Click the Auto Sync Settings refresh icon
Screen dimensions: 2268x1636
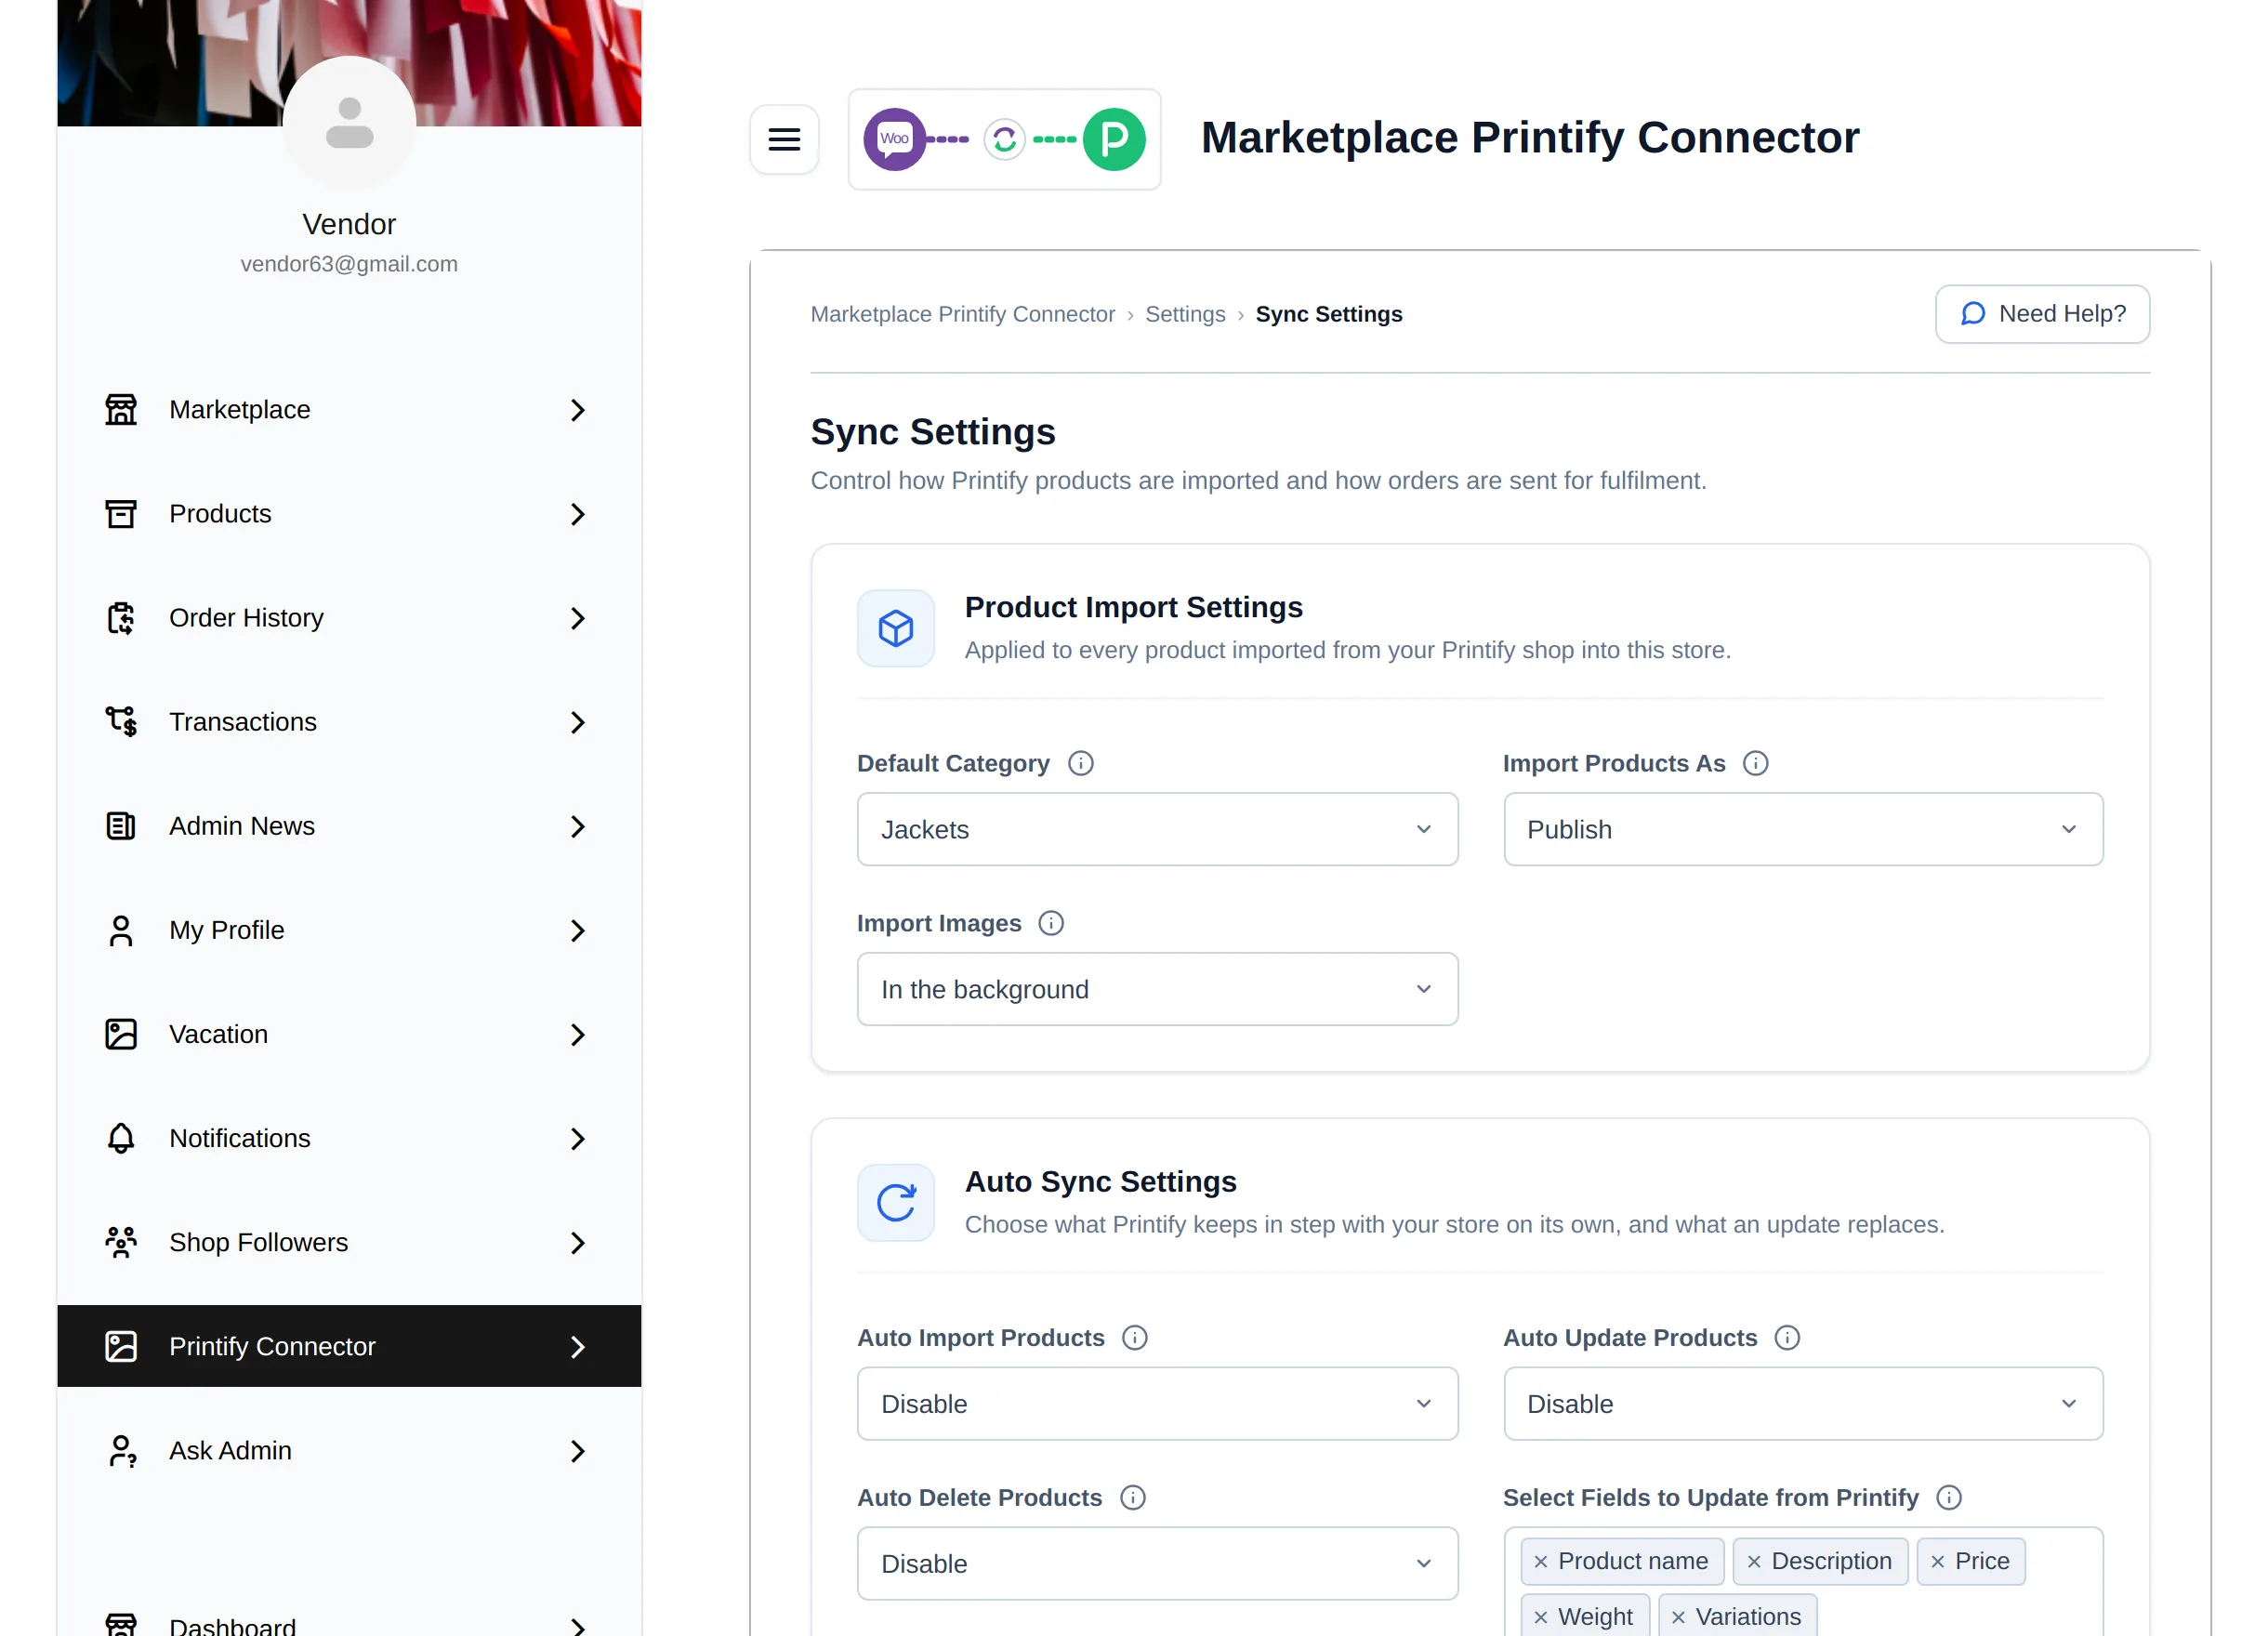tap(896, 1203)
